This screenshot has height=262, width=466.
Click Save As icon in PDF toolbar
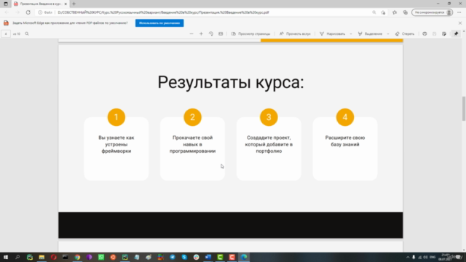[444, 34]
